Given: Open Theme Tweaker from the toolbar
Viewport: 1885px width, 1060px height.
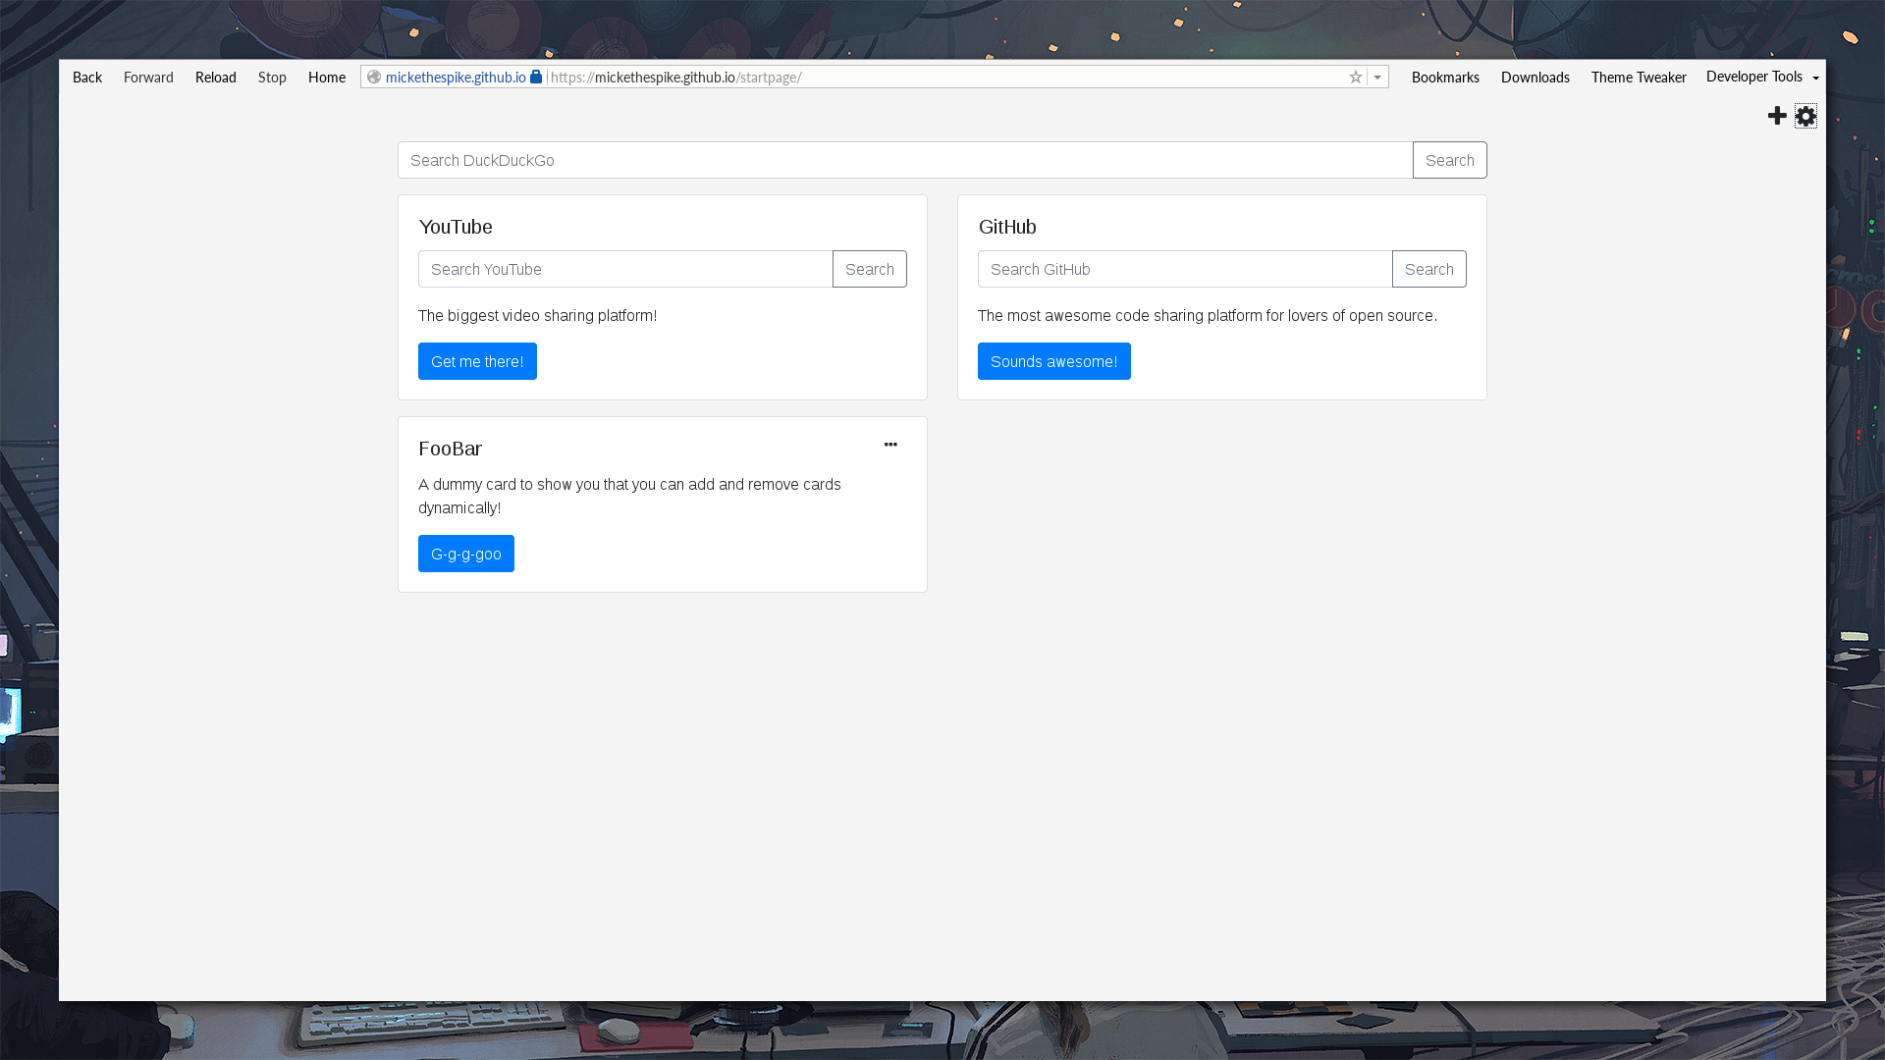Looking at the screenshot, I should tap(1638, 78).
